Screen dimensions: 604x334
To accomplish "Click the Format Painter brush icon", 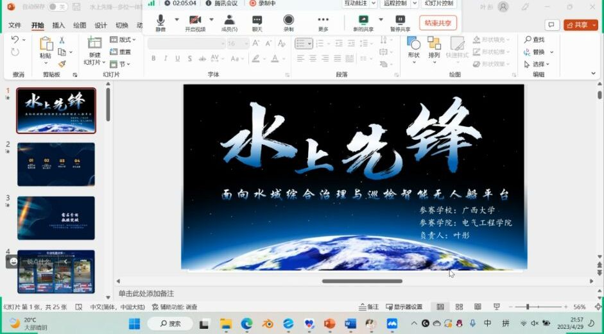I will [x=62, y=64].
